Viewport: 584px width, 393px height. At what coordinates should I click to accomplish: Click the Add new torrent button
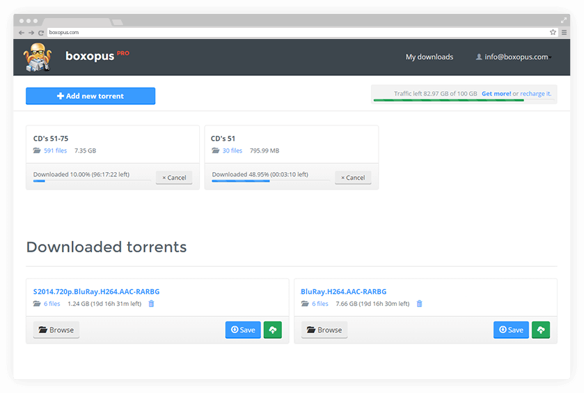90,96
